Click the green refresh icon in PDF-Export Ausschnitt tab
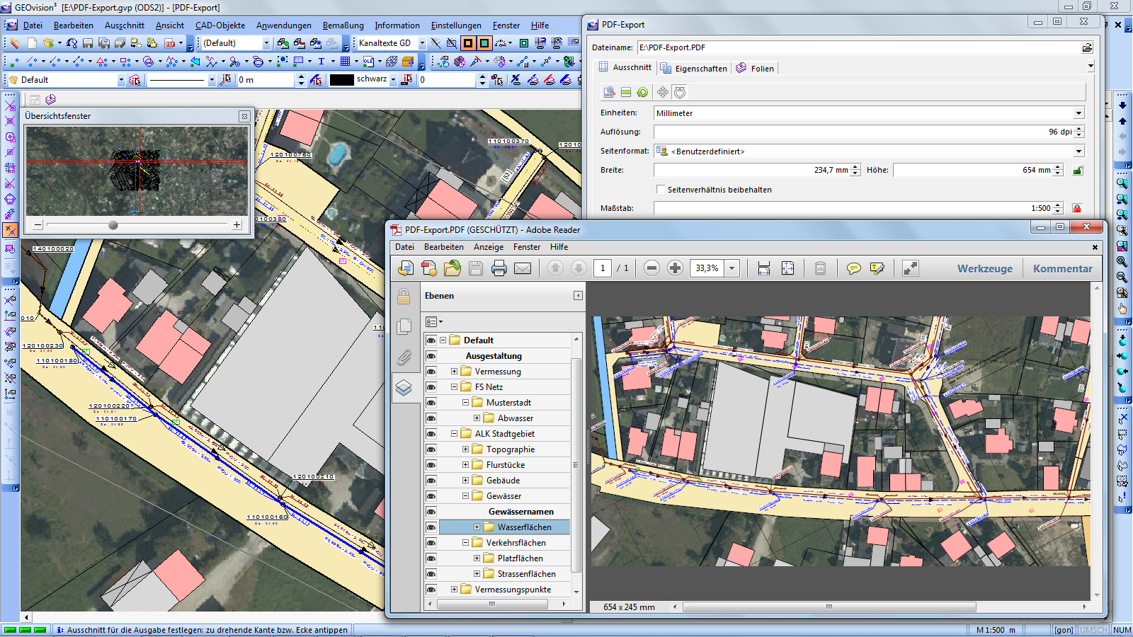The width and height of the screenshot is (1133, 637). pos(642,92)
